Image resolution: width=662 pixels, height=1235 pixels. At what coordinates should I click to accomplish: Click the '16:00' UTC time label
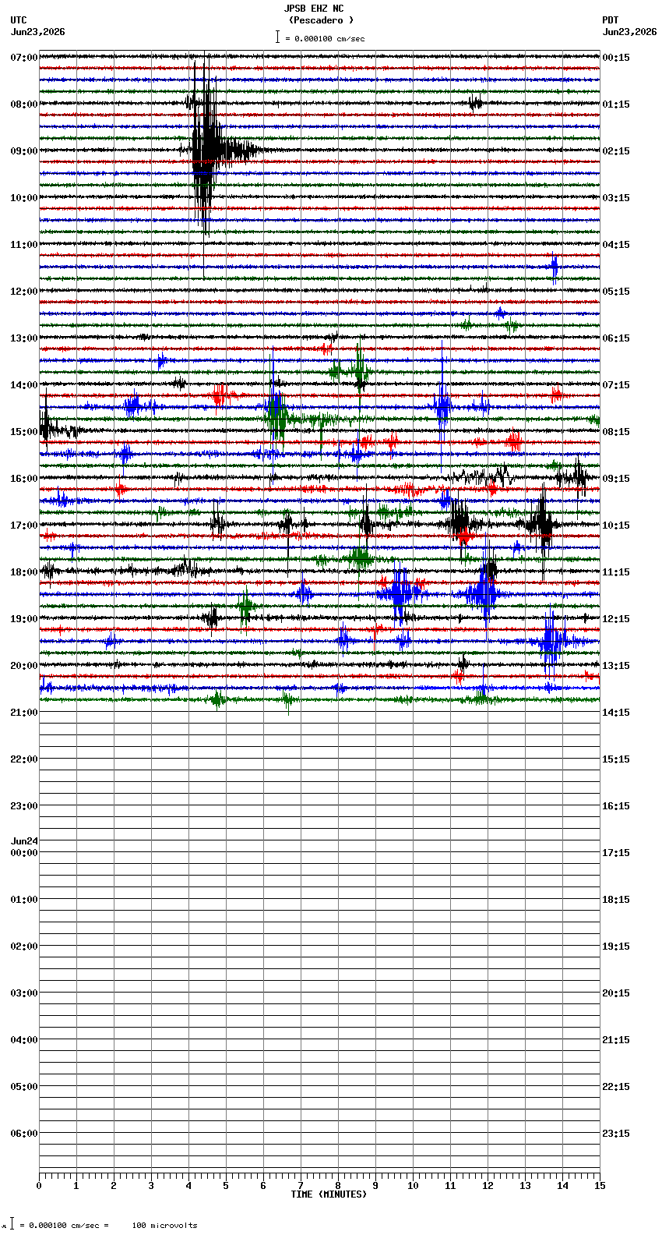click(x=24, y=479)
